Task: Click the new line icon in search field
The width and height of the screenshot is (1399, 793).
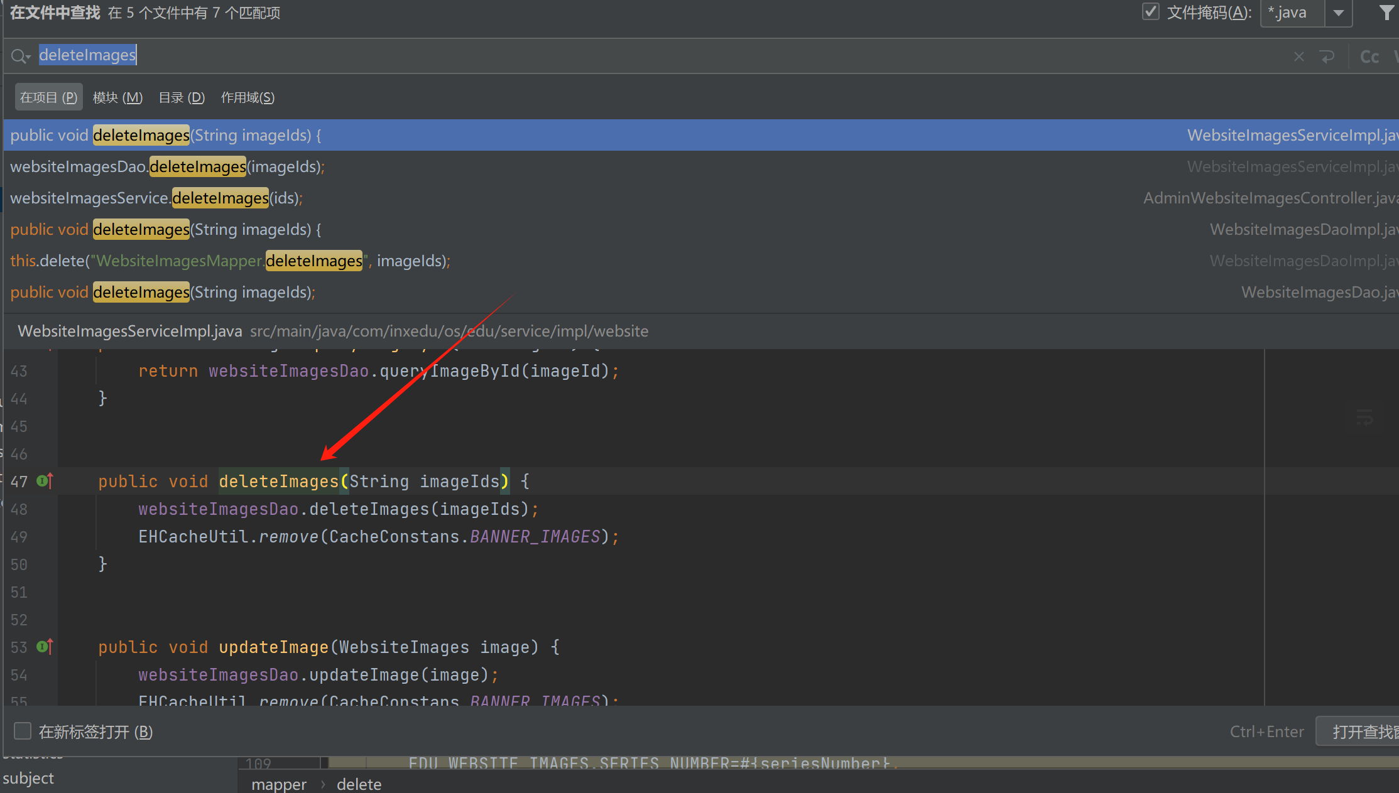Action: [x=1327, y=57]
